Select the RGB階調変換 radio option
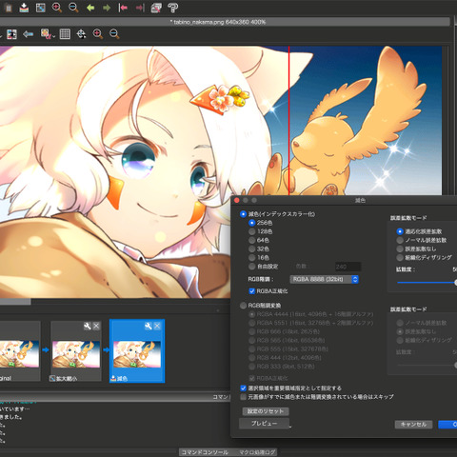 [243, 306]
